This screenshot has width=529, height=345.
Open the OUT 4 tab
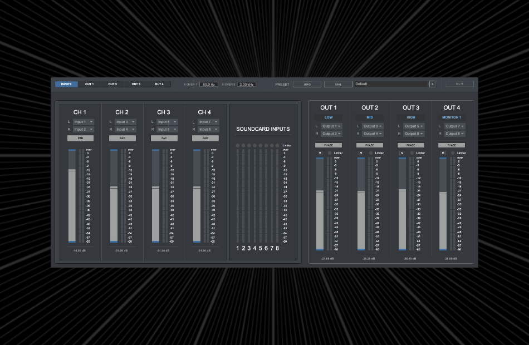pyautogui.click(x=159, y=84)
